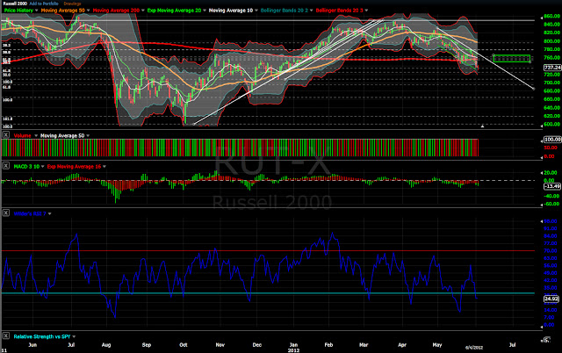Click the scale arrow beside 860.00
This screenshot has height=353, width=562.
tap(542, 17)
